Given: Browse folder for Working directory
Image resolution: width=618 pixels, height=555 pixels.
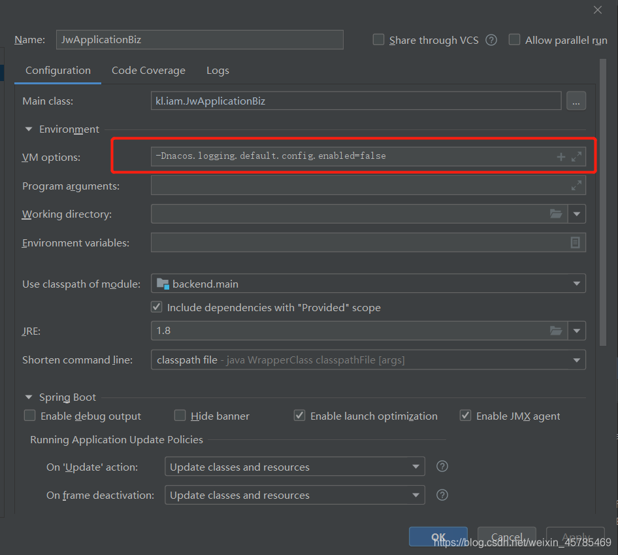Looking at the screenshot, I should [556, 214].
